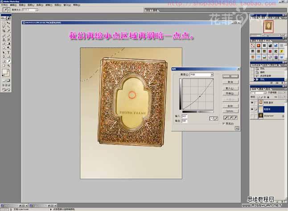
Task: Hide the top copy layer via eye icon
Action: (252, 102)
